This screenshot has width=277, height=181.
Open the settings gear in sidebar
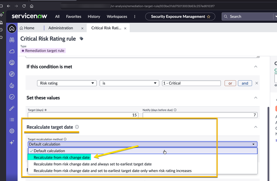tap(12, 131)
